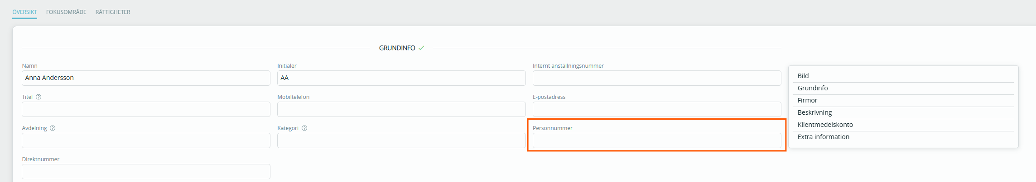Click help icon next to Avdelning
The width and height of the screenshot is (1036, 182).
[53, 128]
